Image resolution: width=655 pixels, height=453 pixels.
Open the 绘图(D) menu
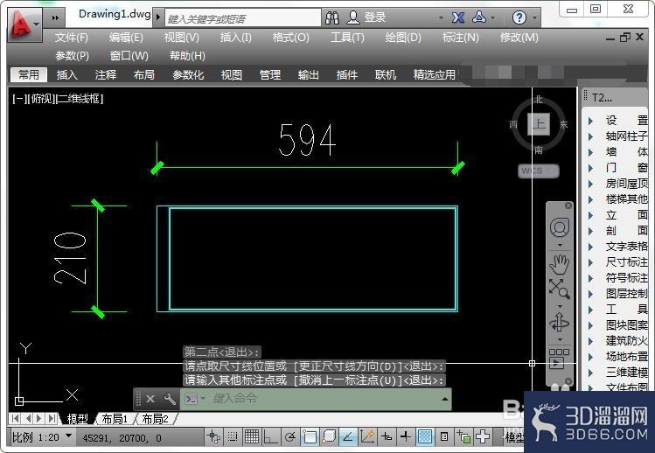tap(402, 38)
